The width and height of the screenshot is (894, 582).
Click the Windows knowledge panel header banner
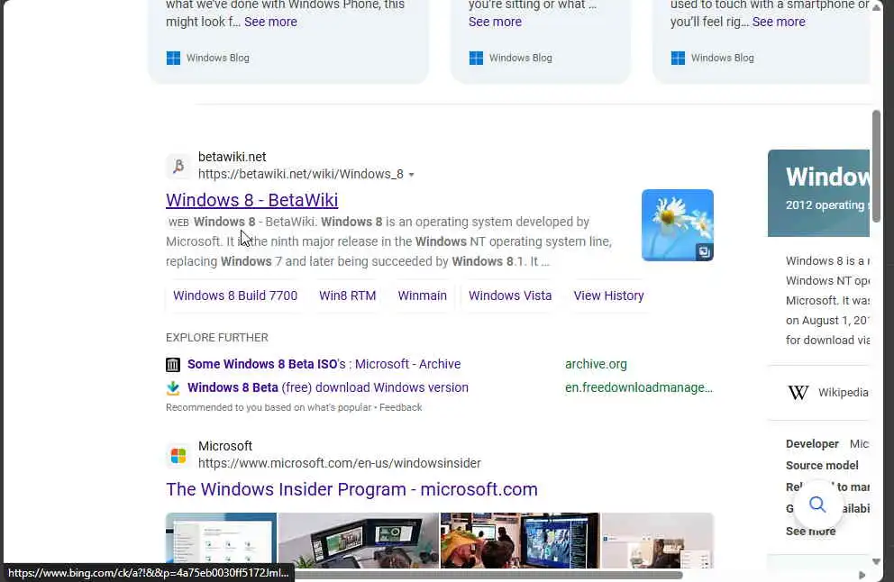point(818,193)
